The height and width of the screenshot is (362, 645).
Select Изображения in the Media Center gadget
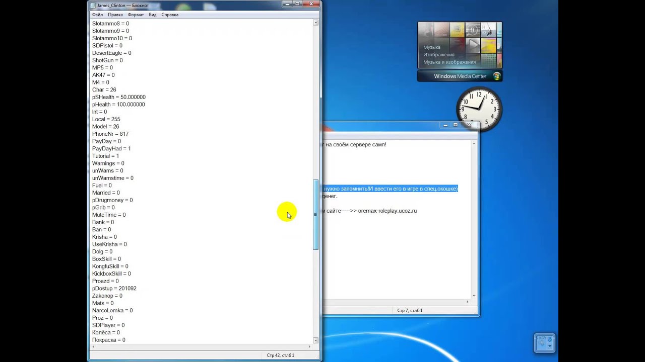click(x=439, y=55)
